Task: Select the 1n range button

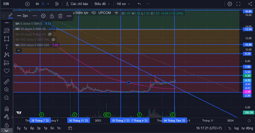Action: [x=59, y=128]
